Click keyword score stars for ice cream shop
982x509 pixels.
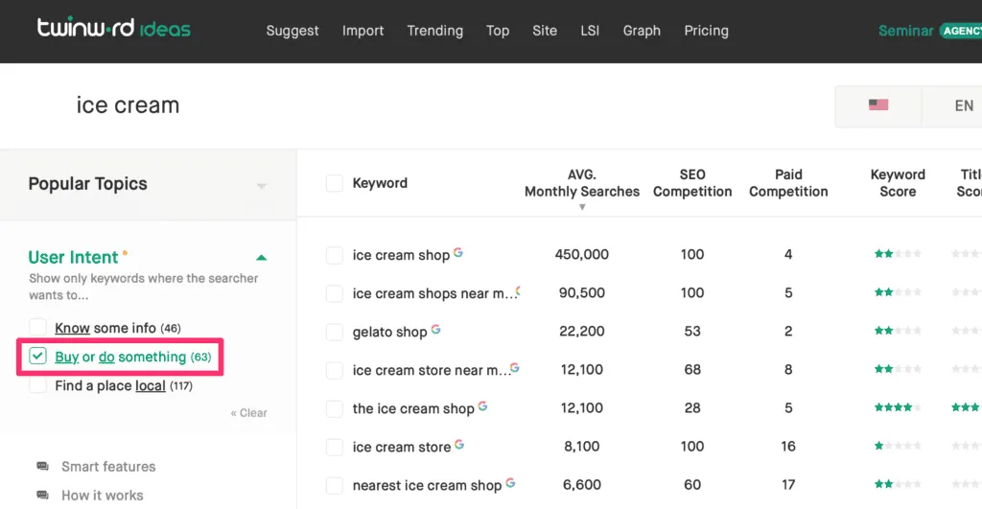click(x=898, y=254)
